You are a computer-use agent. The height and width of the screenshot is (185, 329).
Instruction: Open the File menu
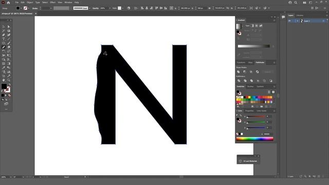point(16,3)
